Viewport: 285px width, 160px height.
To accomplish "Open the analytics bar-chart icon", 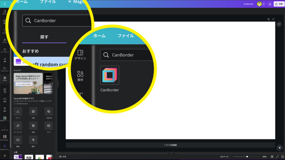I will point(270,4).
